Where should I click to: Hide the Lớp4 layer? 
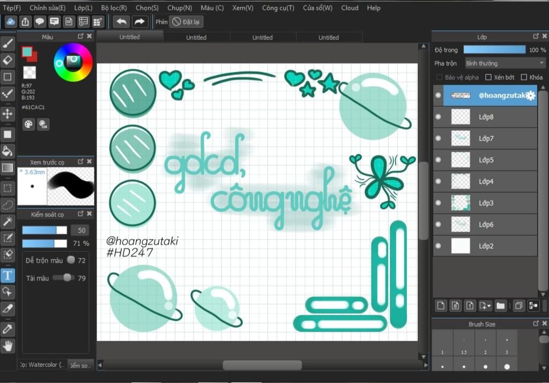(438, 181)
